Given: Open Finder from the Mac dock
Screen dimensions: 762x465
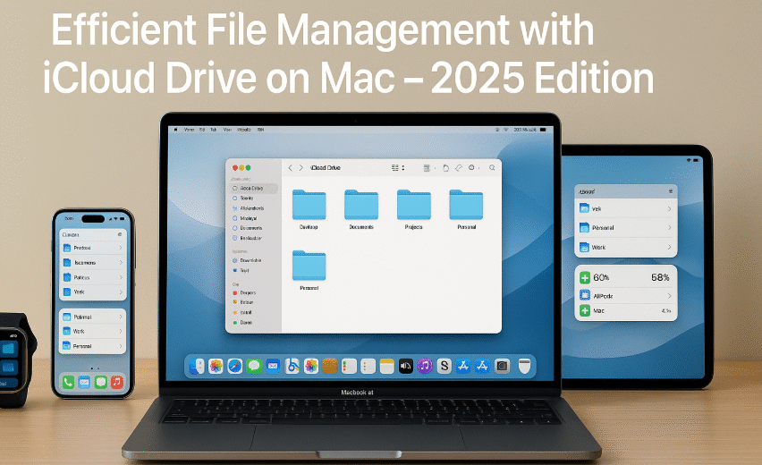Looking at the screenshot, I should (197, 366).
